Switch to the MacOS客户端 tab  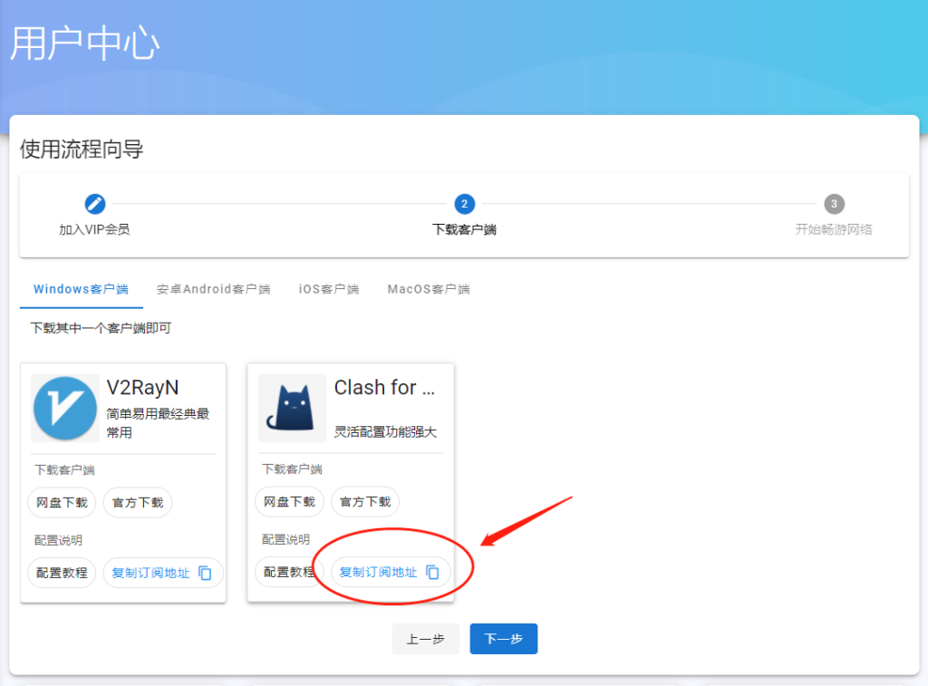pos(429,289)
